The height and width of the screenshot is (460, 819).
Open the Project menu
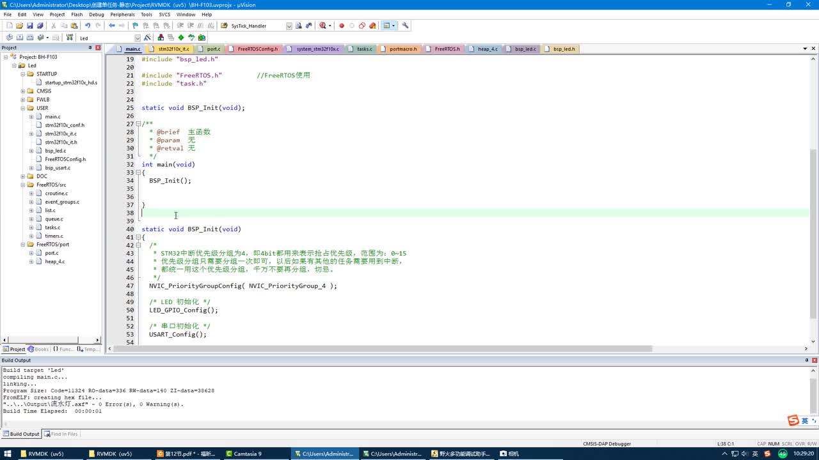(x=57, y=14)
